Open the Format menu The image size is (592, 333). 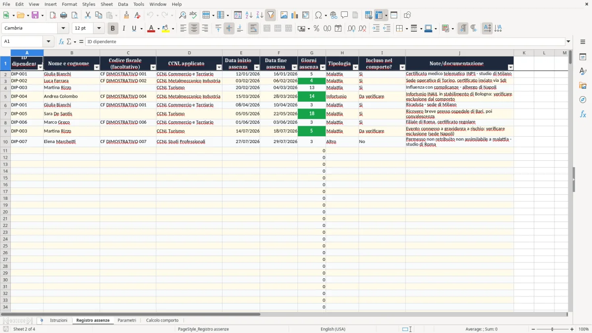point(69,4)
